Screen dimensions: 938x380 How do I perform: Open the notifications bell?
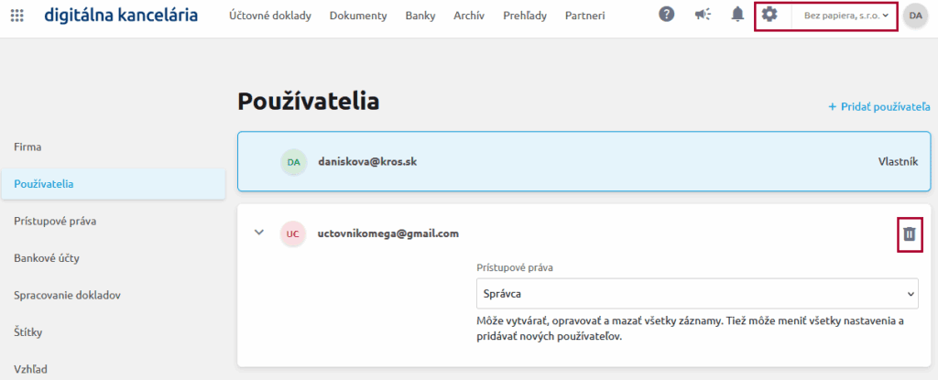737,15
